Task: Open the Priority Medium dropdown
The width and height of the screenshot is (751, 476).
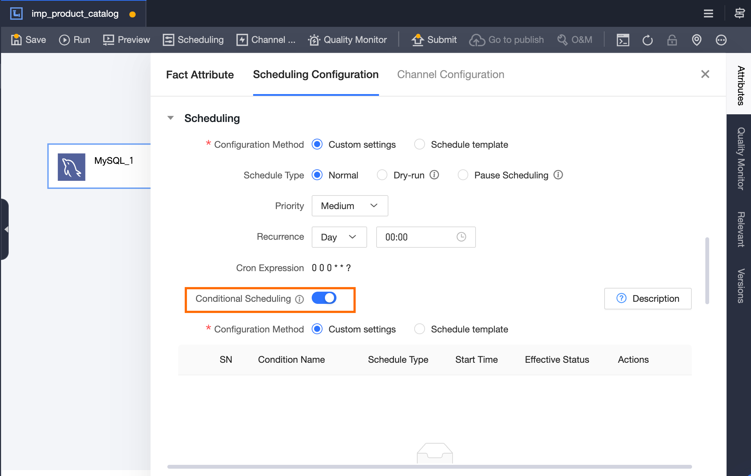Action: [350, 206]
